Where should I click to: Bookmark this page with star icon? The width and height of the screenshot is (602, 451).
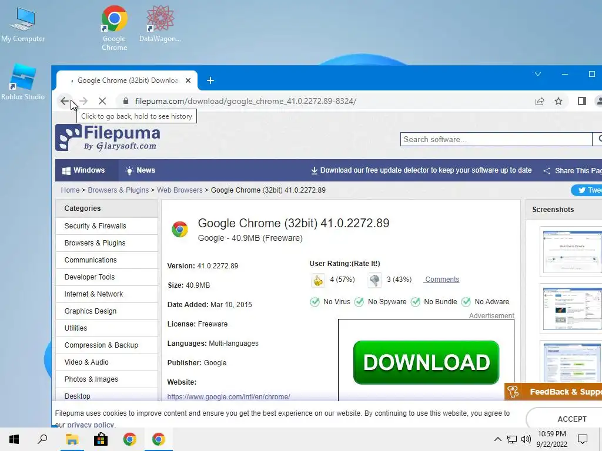[x=558, y=101]
